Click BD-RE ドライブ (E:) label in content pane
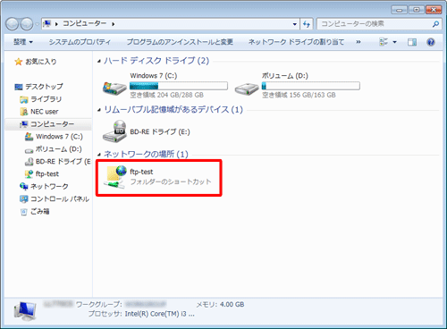This screenshot has width=447, height=329. click(x=160, y=131)
